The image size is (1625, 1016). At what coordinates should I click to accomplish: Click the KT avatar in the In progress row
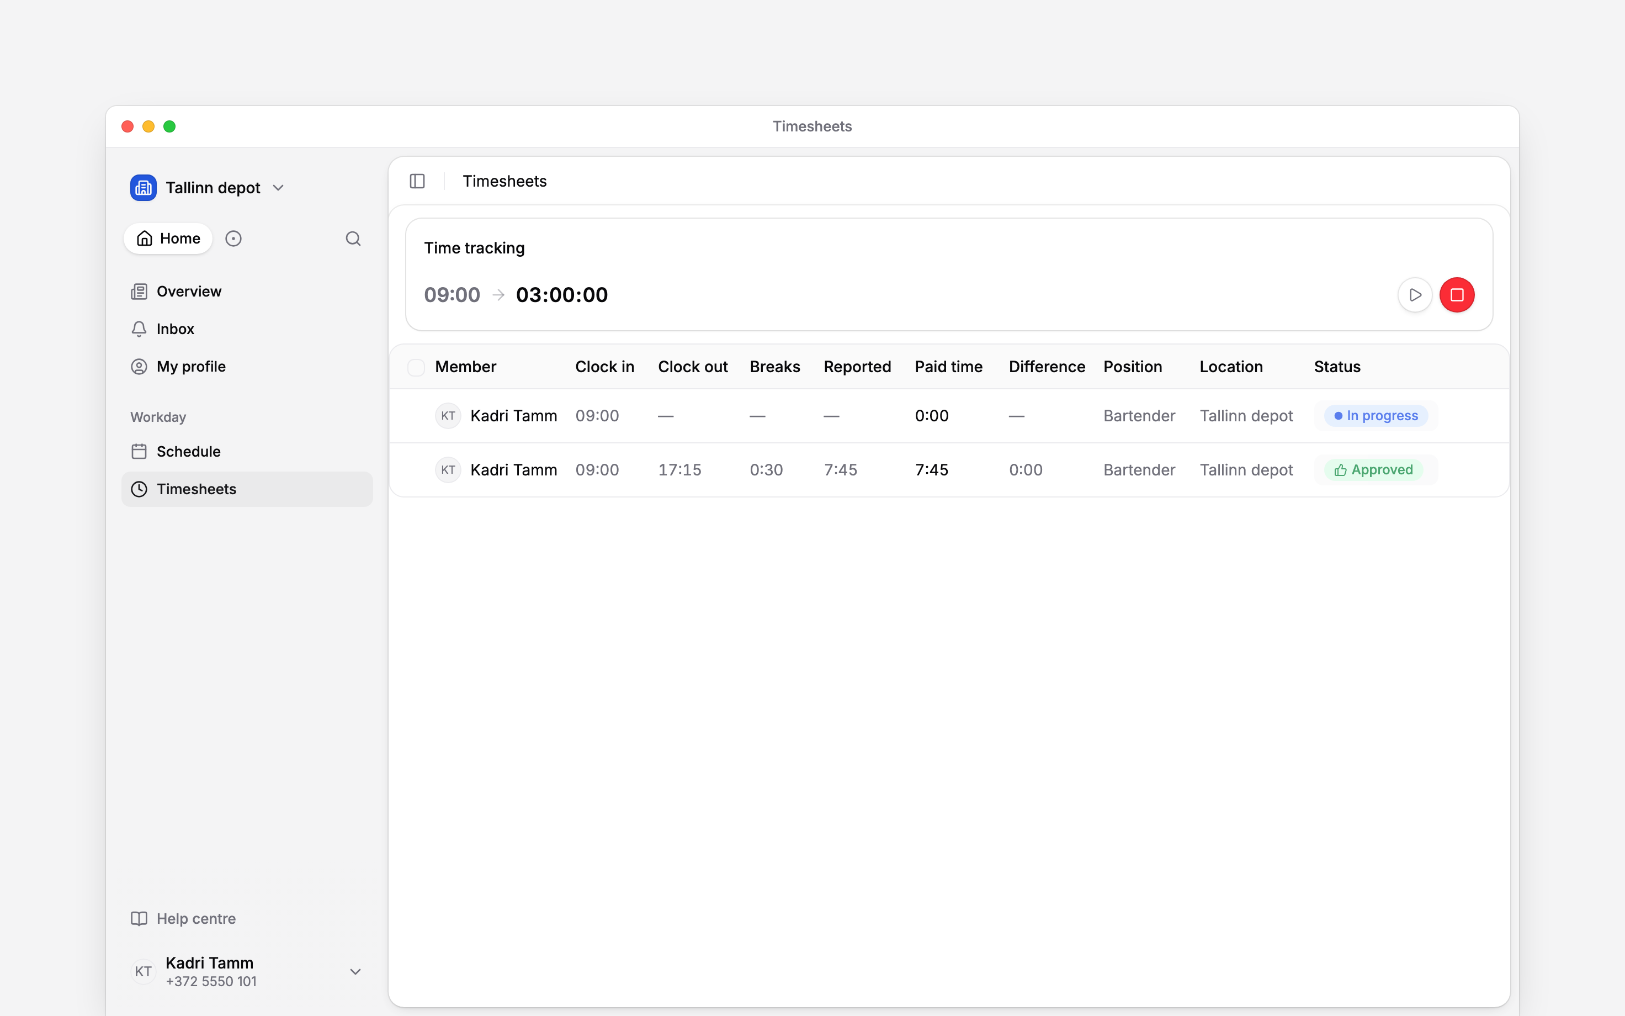[x=448, y=416]
